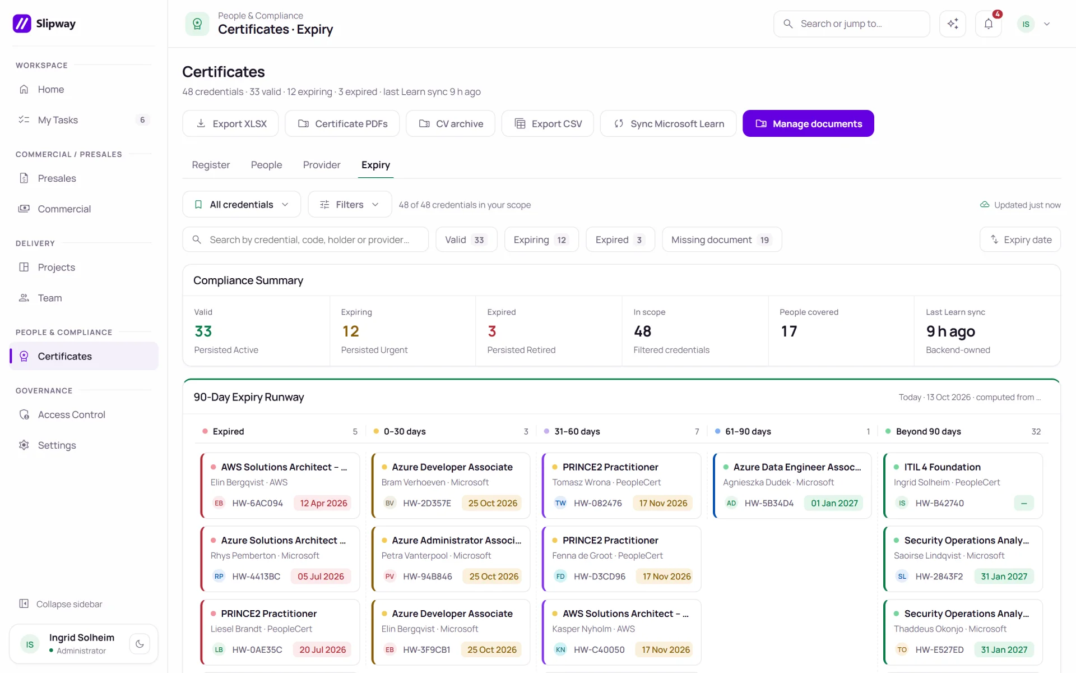Expand the user account menu chevron
The height and width of the screenshot is (673, 1076).
coord(1047,24)
